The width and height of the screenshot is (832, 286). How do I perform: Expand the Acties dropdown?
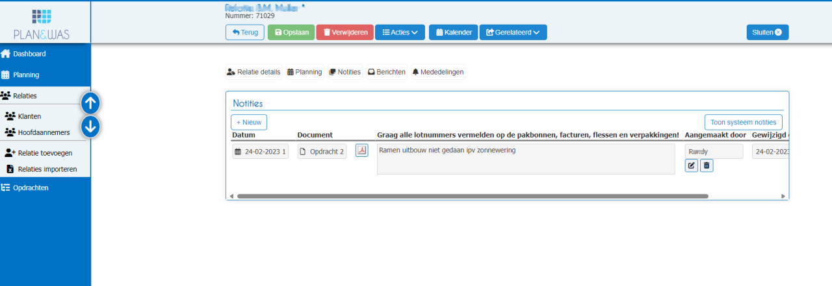tap(400, 32)
